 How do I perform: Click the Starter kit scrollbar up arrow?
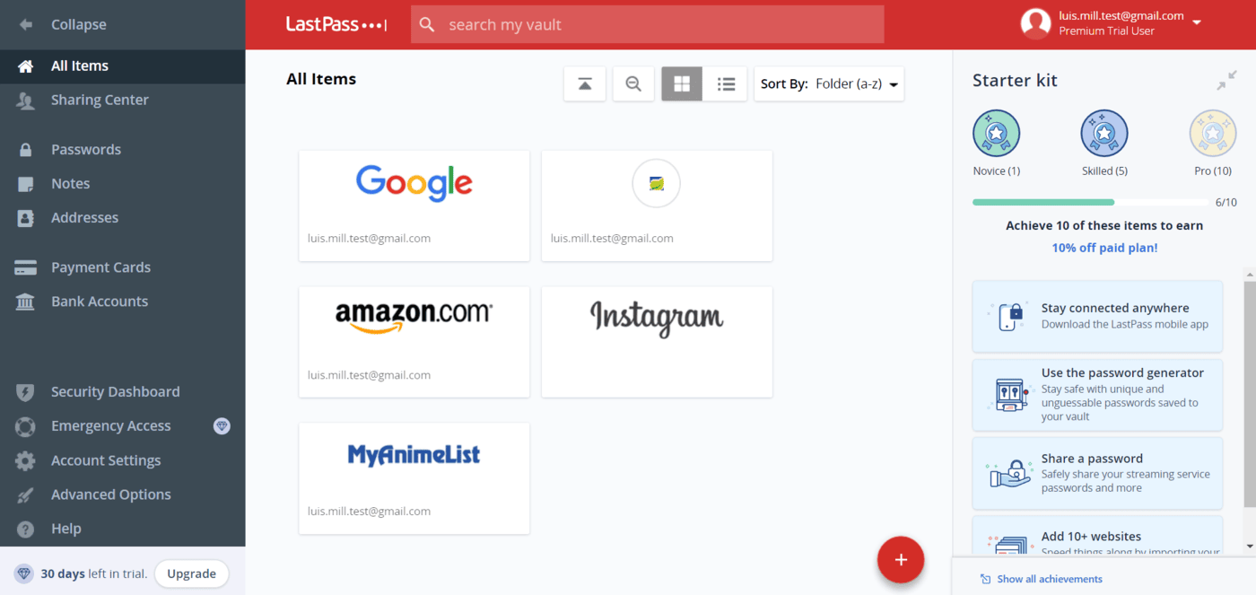pos(1250,273)
